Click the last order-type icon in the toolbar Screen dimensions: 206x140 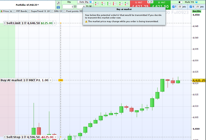click(x=127, y=4)
